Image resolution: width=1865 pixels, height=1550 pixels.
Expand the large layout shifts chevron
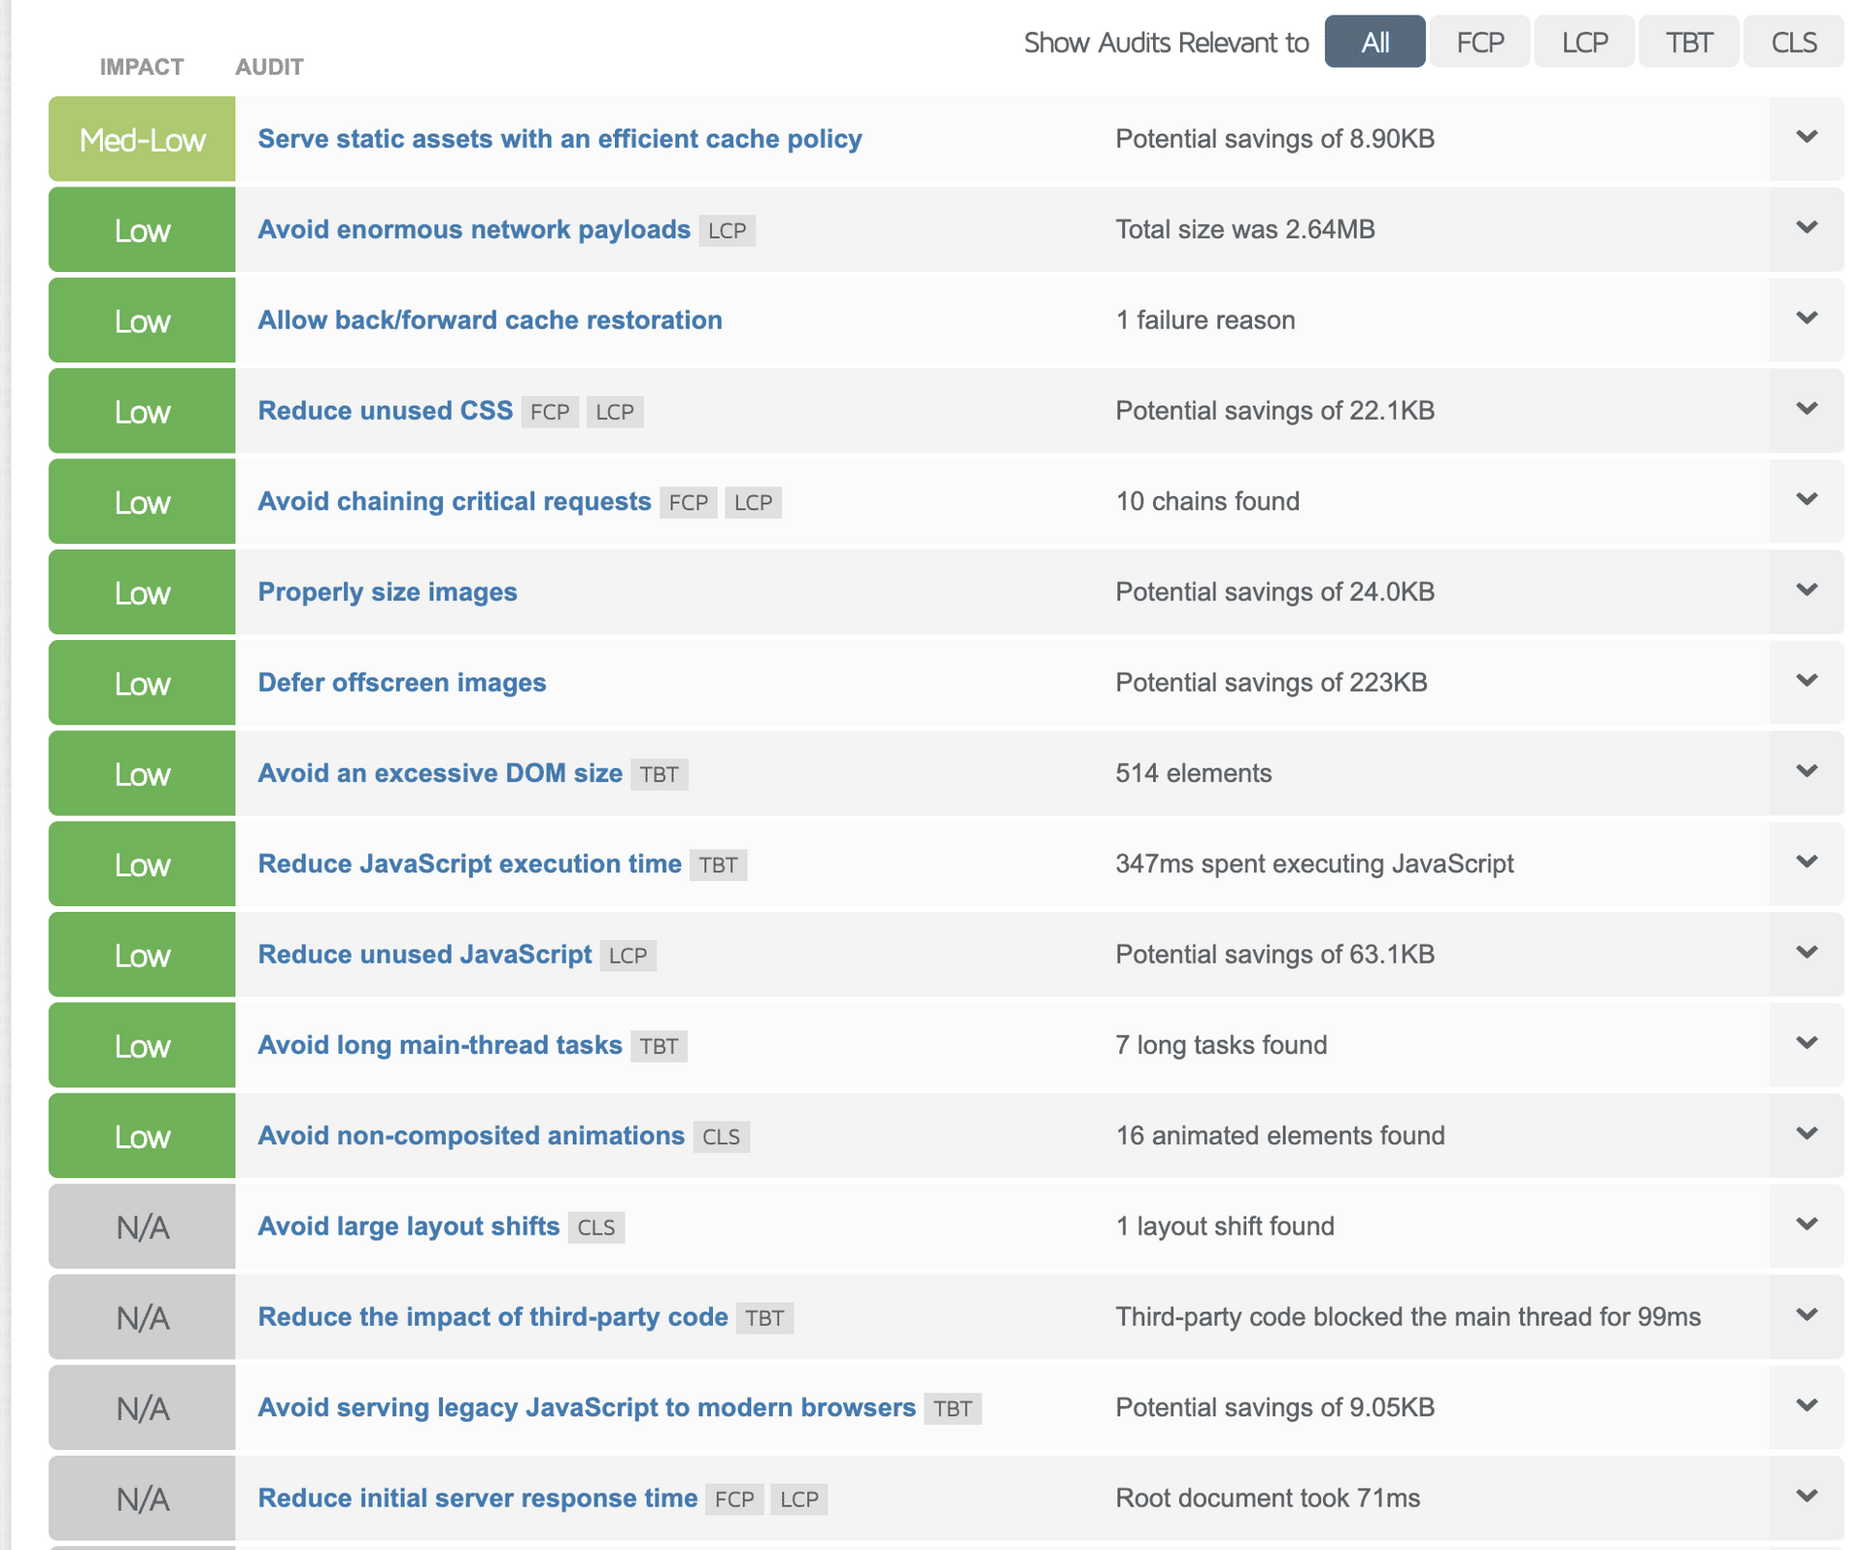[1806, 1226]
